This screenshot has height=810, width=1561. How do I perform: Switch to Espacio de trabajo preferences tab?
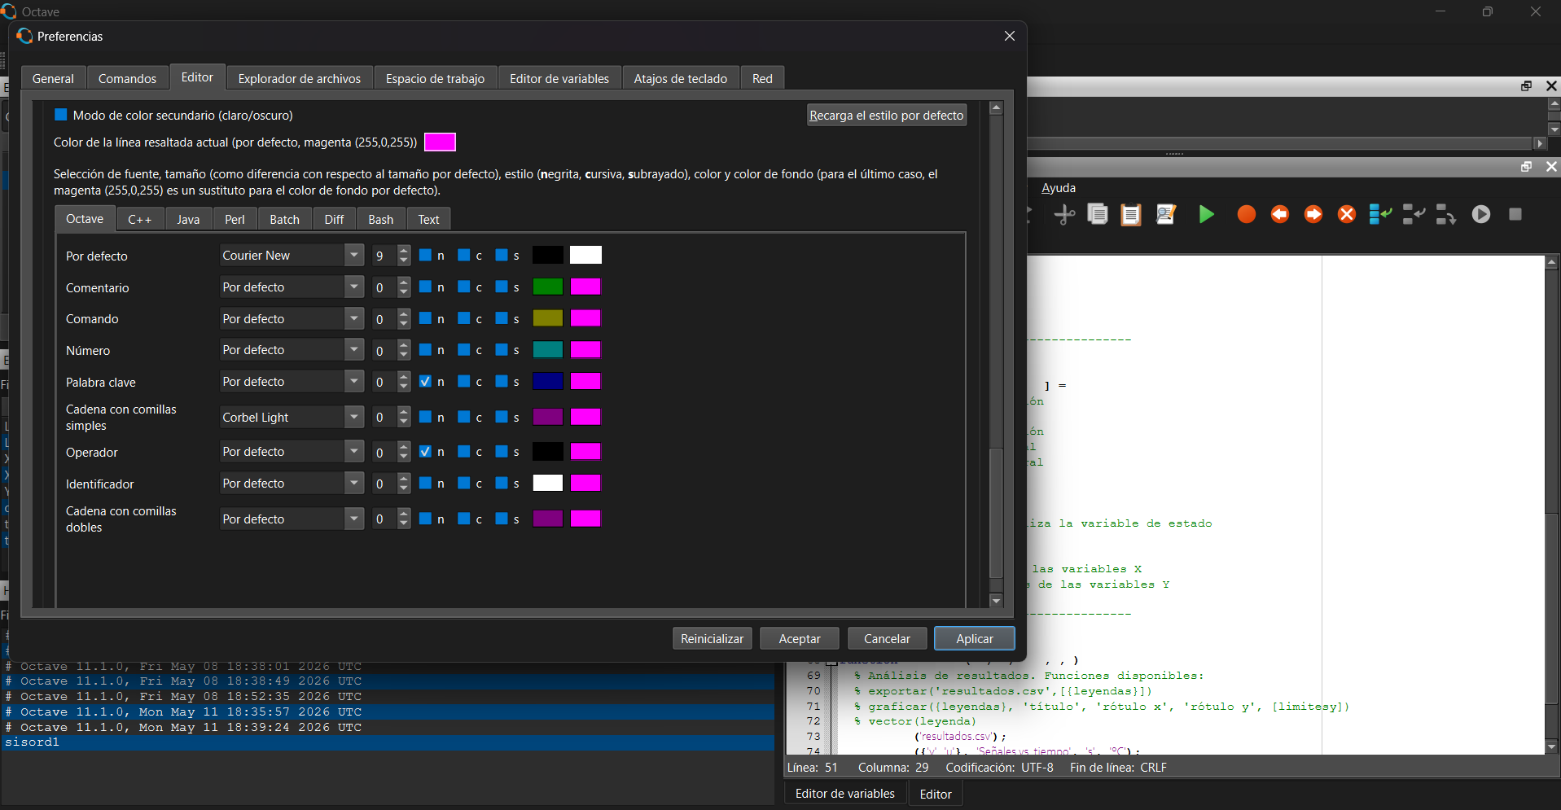pyautogui.click(x=435, y=78)
